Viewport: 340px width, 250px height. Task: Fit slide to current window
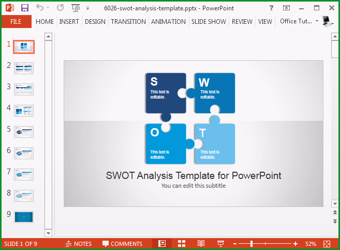coord(327,244)
